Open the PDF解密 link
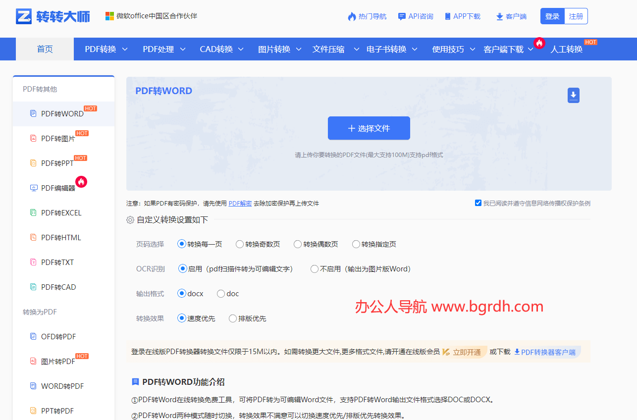 point(240,203)
